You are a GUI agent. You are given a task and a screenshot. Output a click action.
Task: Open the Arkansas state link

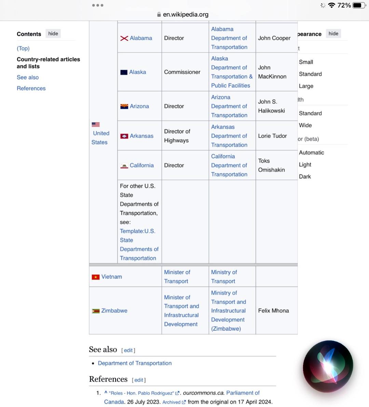(x=141, y=136)
